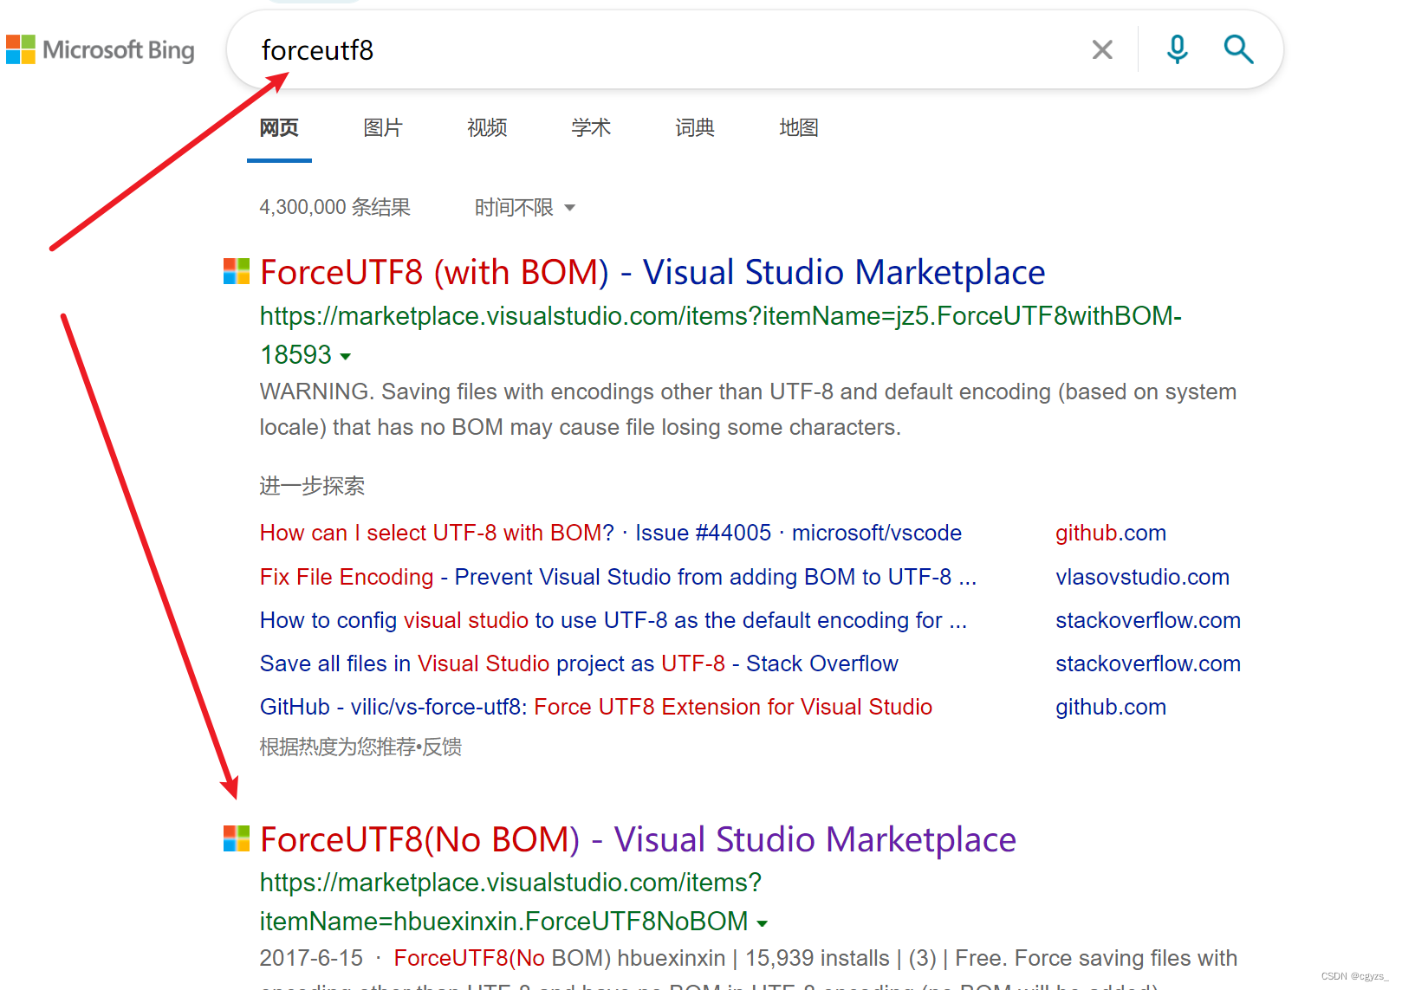Open 'Fix File Encoding' vlasovstudio link
Image resolution: width=1402 pixels, height=990 pixels.
[619, 577]
